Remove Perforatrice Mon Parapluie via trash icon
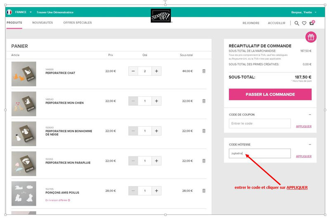This screenshot has height=219, width=330. [x=204, y=161]
